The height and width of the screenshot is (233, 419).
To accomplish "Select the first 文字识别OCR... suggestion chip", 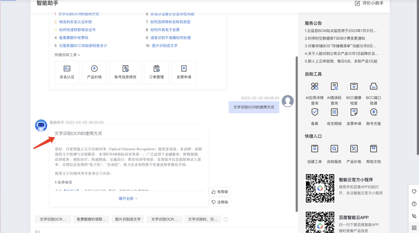I will 53,219.
